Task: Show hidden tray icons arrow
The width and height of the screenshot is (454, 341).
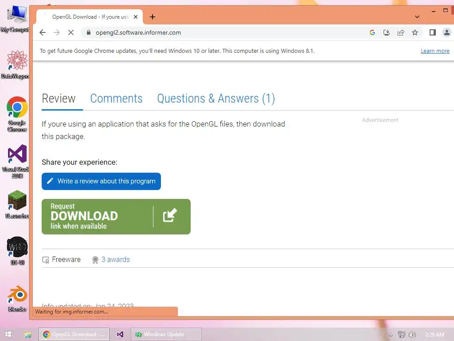Action: click(391, 335)
